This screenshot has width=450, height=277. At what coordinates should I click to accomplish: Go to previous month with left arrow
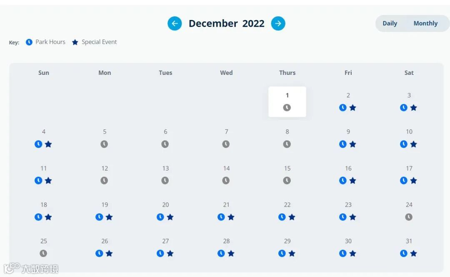click(175, 23)
